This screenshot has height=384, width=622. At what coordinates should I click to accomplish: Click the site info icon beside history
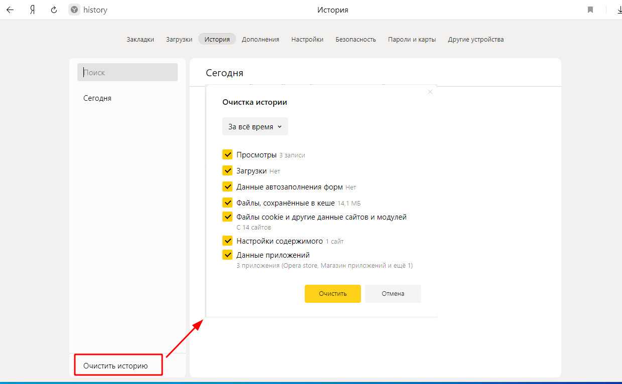[74, 10]
